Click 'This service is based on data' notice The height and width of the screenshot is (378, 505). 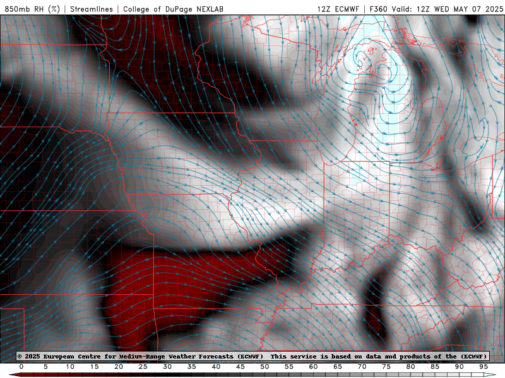coord(327,356)
